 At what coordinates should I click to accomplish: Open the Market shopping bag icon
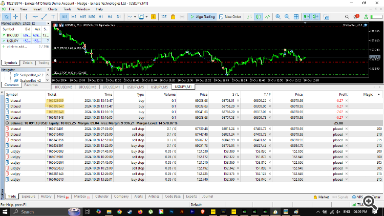coord(173,17)
